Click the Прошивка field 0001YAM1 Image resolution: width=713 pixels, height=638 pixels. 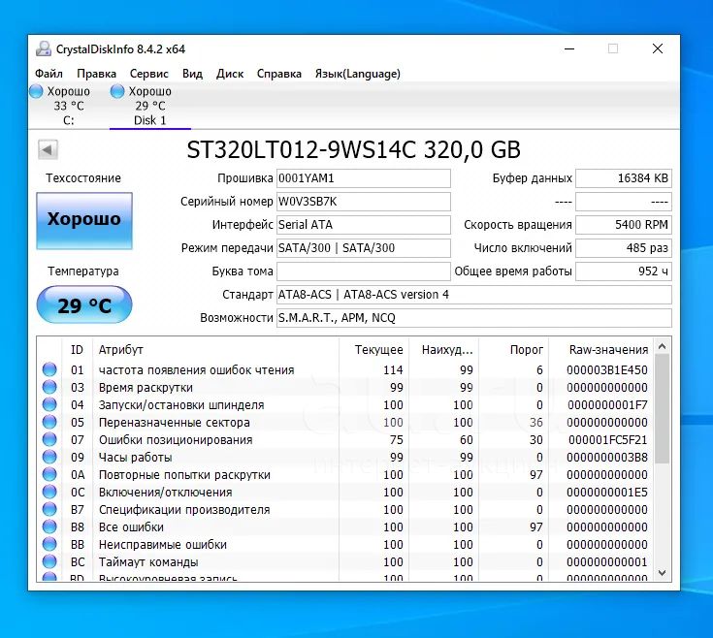point(364,178)
